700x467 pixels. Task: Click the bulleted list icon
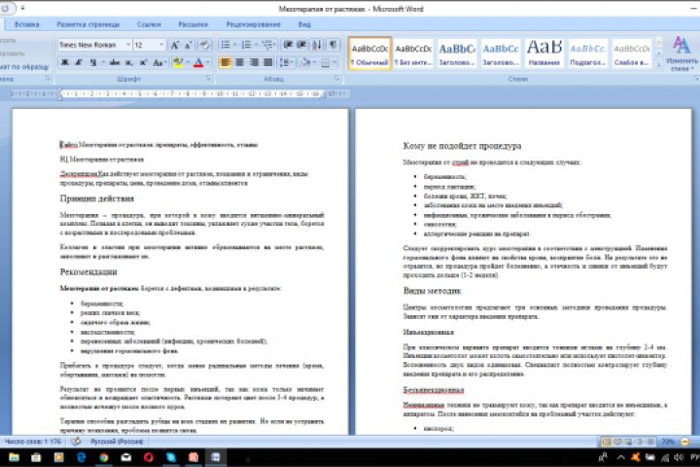click(226, 45)
